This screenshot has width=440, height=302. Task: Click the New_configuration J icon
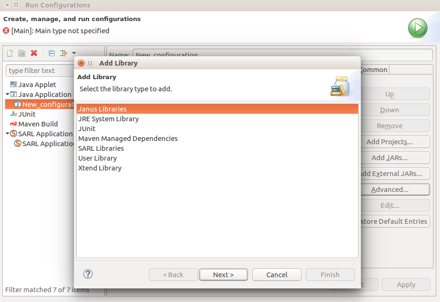click(18, 104)
